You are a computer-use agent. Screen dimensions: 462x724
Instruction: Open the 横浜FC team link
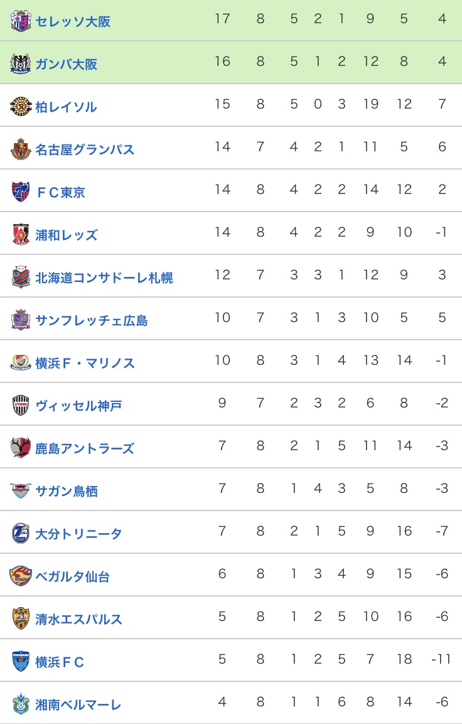point(60,662)
